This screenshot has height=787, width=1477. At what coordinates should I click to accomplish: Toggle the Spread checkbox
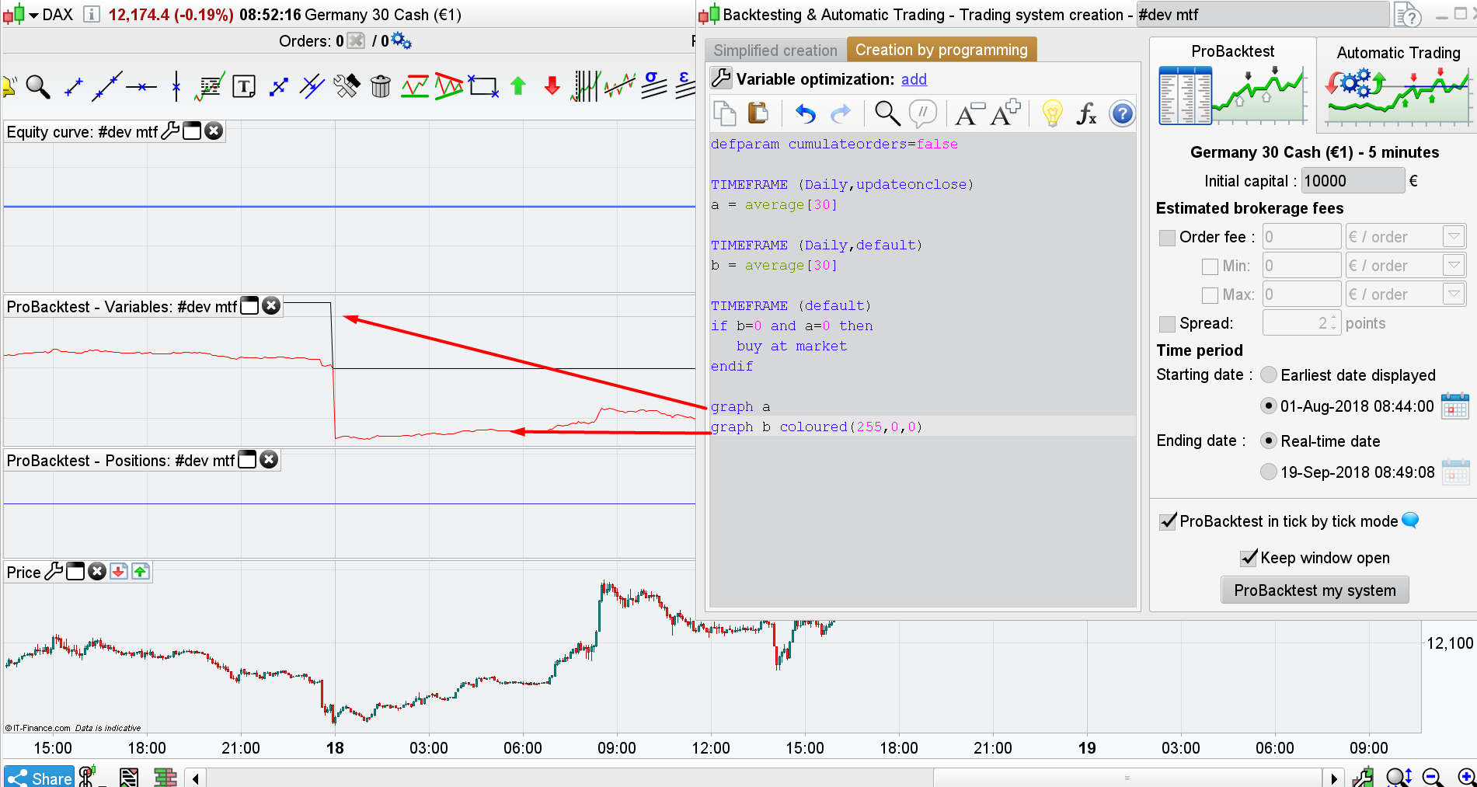point(1167,324)
